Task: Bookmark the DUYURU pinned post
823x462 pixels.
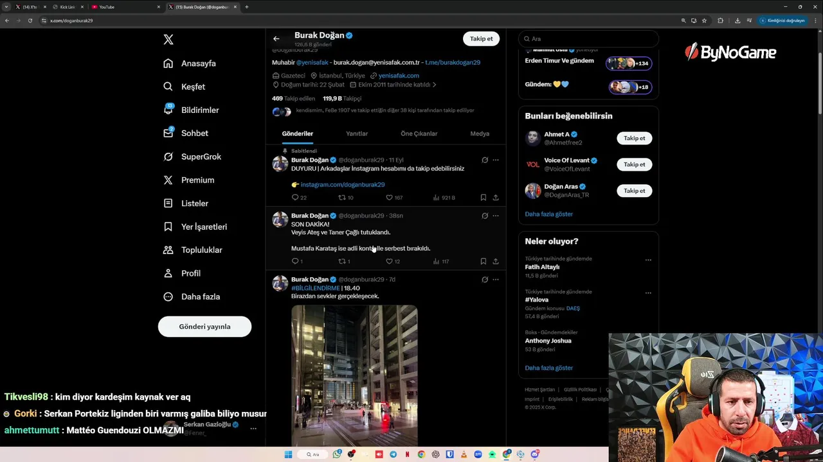Action: point(484,198)
